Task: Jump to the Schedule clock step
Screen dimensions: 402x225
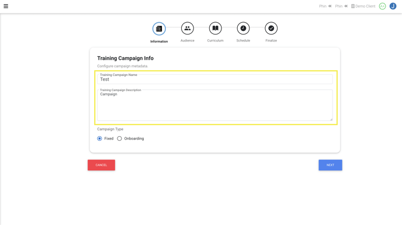Action: click(x=243, y=28)
